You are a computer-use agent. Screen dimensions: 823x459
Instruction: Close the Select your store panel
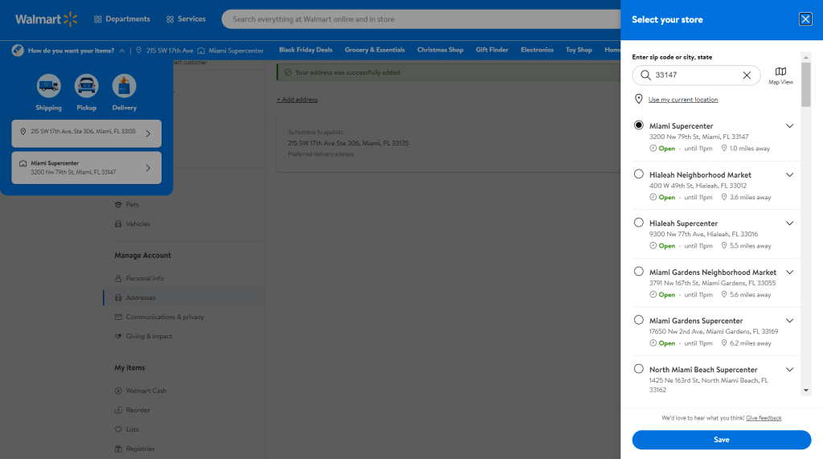click(805, 19)
